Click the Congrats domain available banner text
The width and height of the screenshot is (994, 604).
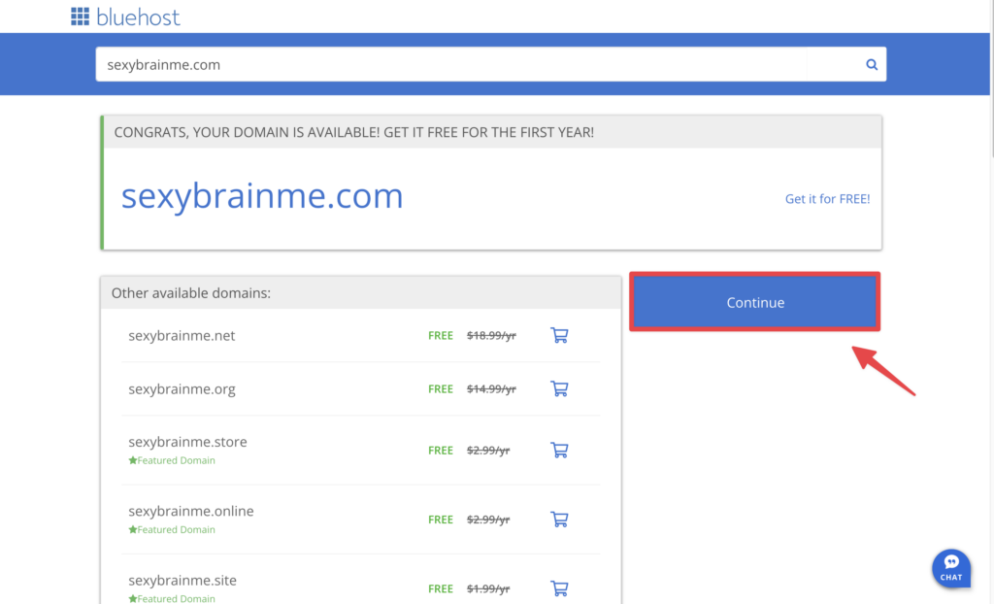pos(353,132)
